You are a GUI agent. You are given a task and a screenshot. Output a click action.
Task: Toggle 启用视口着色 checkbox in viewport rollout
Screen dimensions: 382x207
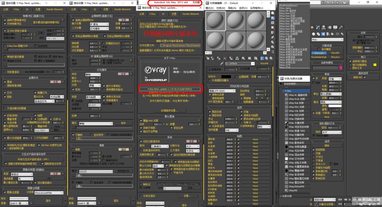pyautogui.click(x=350, y=61)
